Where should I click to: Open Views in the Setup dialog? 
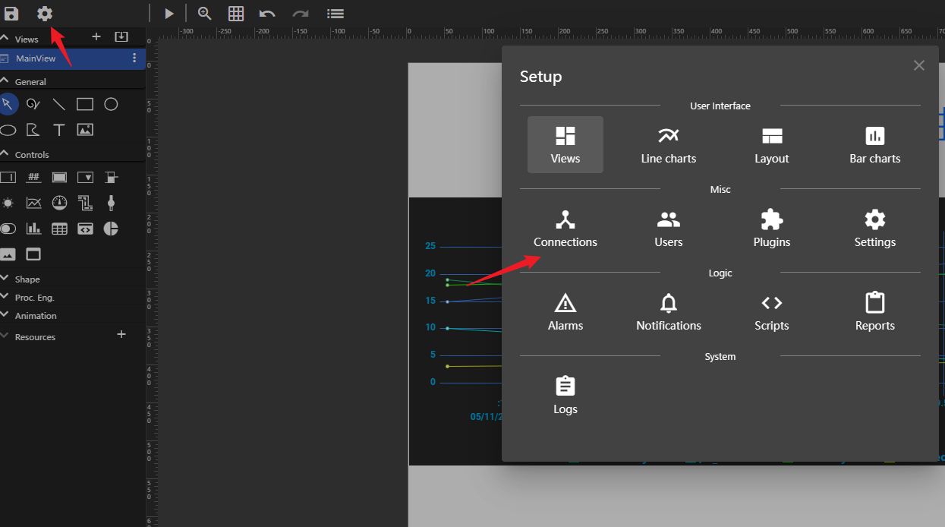(565, 144)
